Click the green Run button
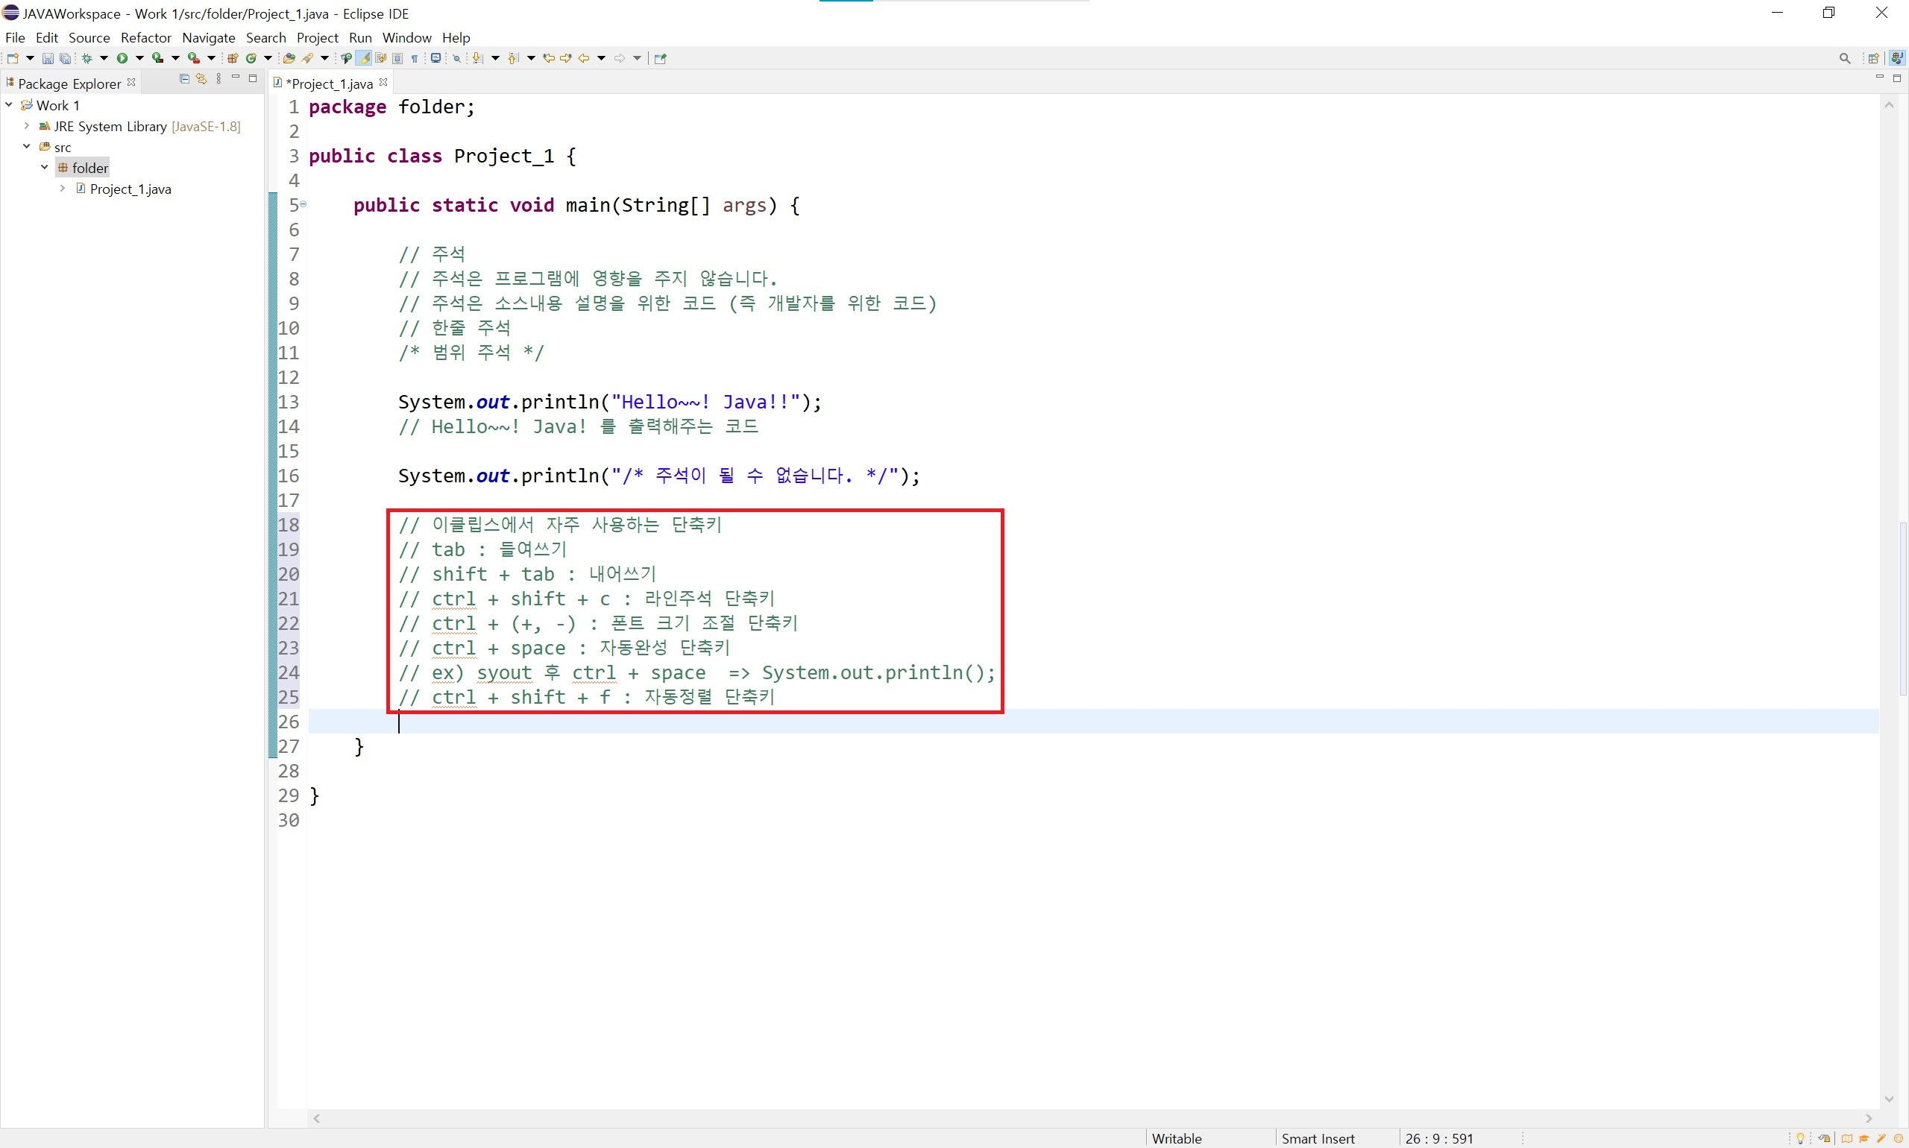The width and height of the screenshot is (1909, 1148). pos(122,58)
